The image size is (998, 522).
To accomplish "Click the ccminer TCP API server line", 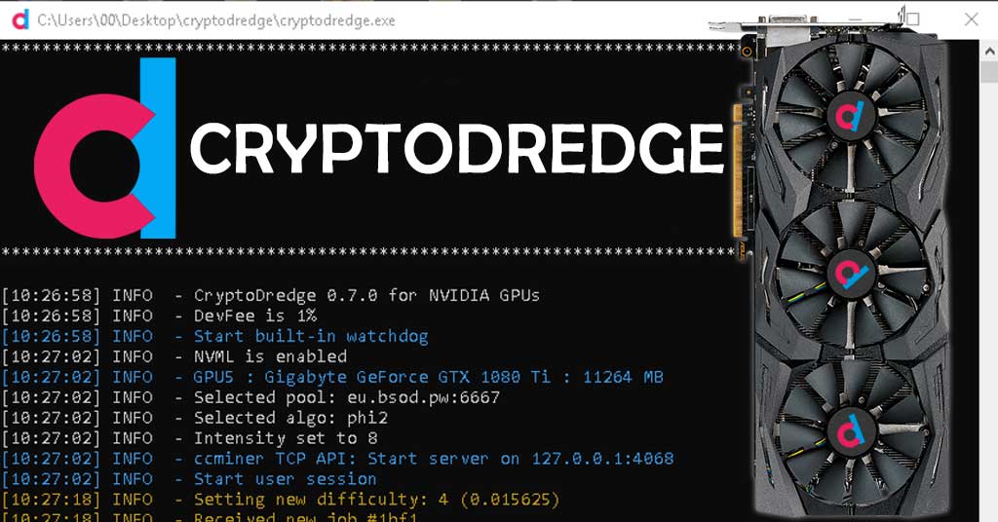I will [x=337, y=459].
